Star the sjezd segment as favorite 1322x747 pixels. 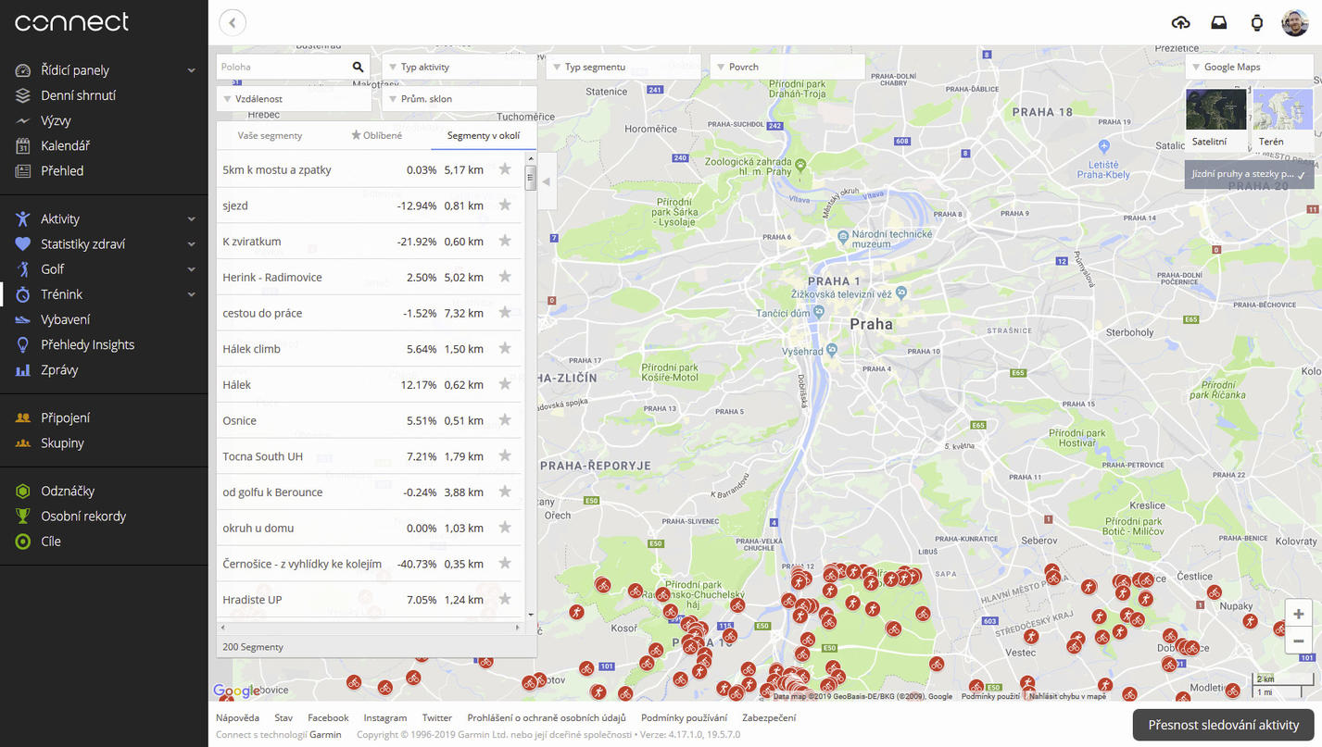[x=505, y=205]
